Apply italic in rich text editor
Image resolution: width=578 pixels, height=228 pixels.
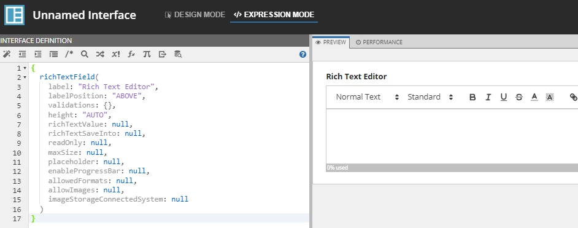click(x=488, y=97)
